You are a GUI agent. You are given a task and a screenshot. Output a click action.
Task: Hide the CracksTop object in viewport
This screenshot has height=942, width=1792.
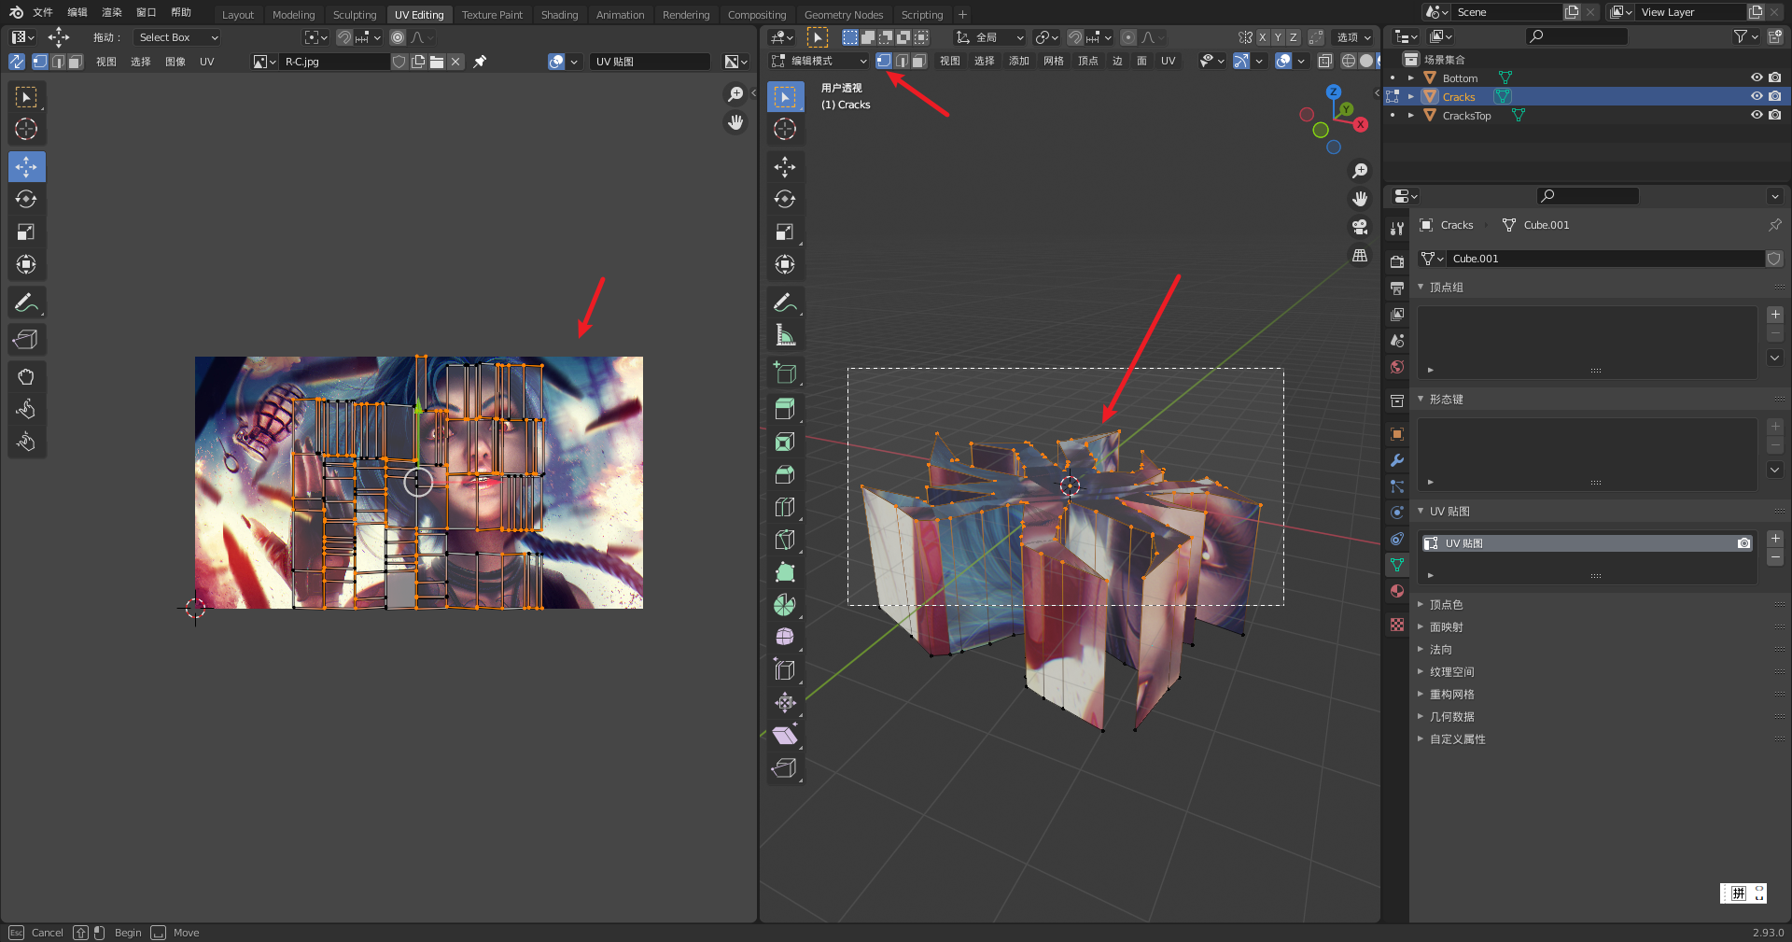tap(1756, 115)
